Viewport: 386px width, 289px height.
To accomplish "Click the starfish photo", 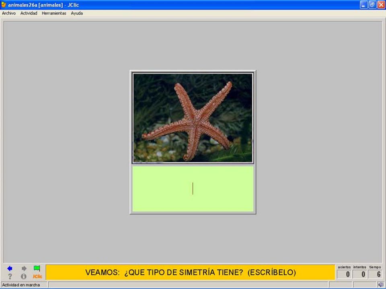I will pyautogui.click(x=193, y=118).
